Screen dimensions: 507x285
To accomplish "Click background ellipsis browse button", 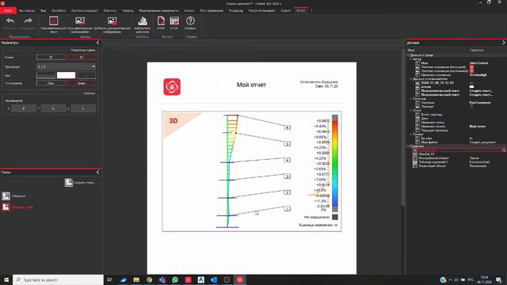I will (86, 75).
